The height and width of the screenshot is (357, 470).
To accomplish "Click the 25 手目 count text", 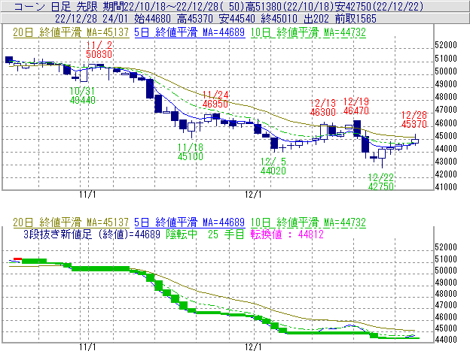I will coord(226,234).
